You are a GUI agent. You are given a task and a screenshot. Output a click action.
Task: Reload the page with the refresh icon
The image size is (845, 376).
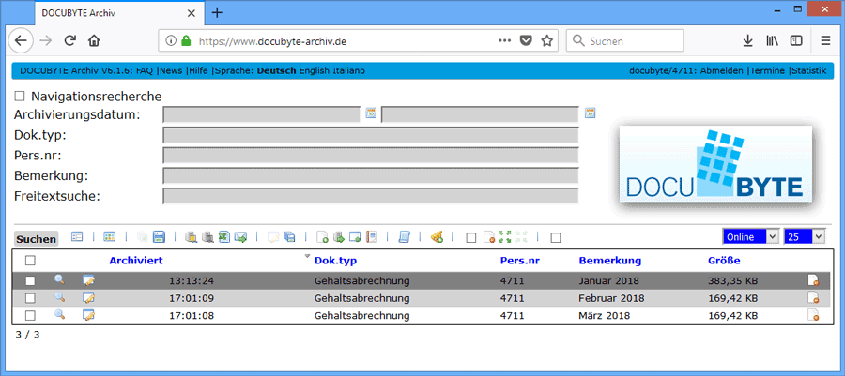pos(69,41)
